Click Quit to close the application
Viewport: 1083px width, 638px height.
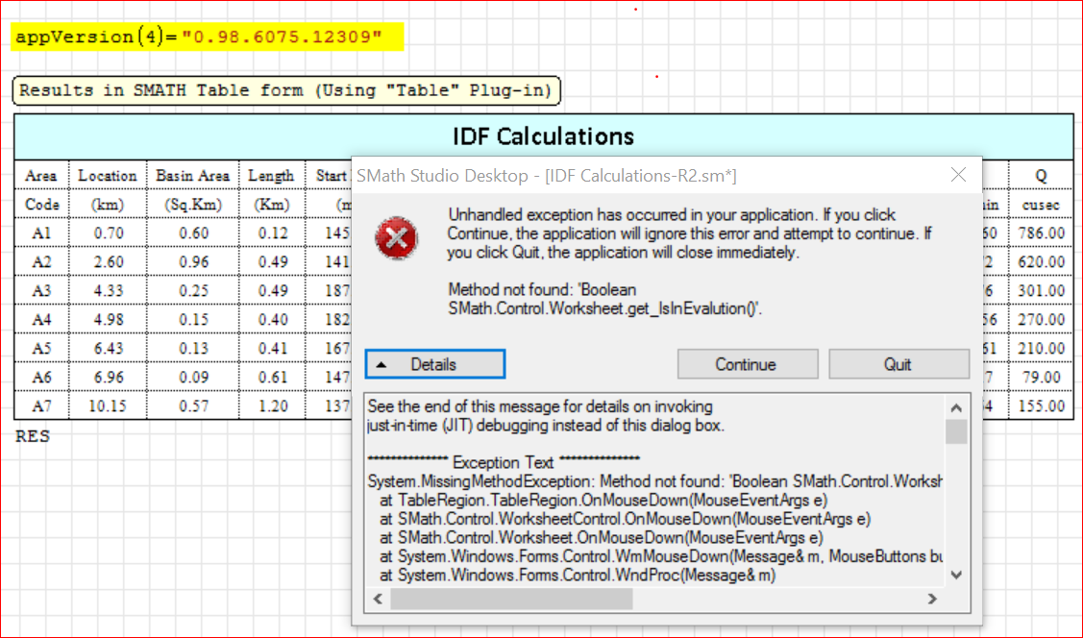(898, 364)
